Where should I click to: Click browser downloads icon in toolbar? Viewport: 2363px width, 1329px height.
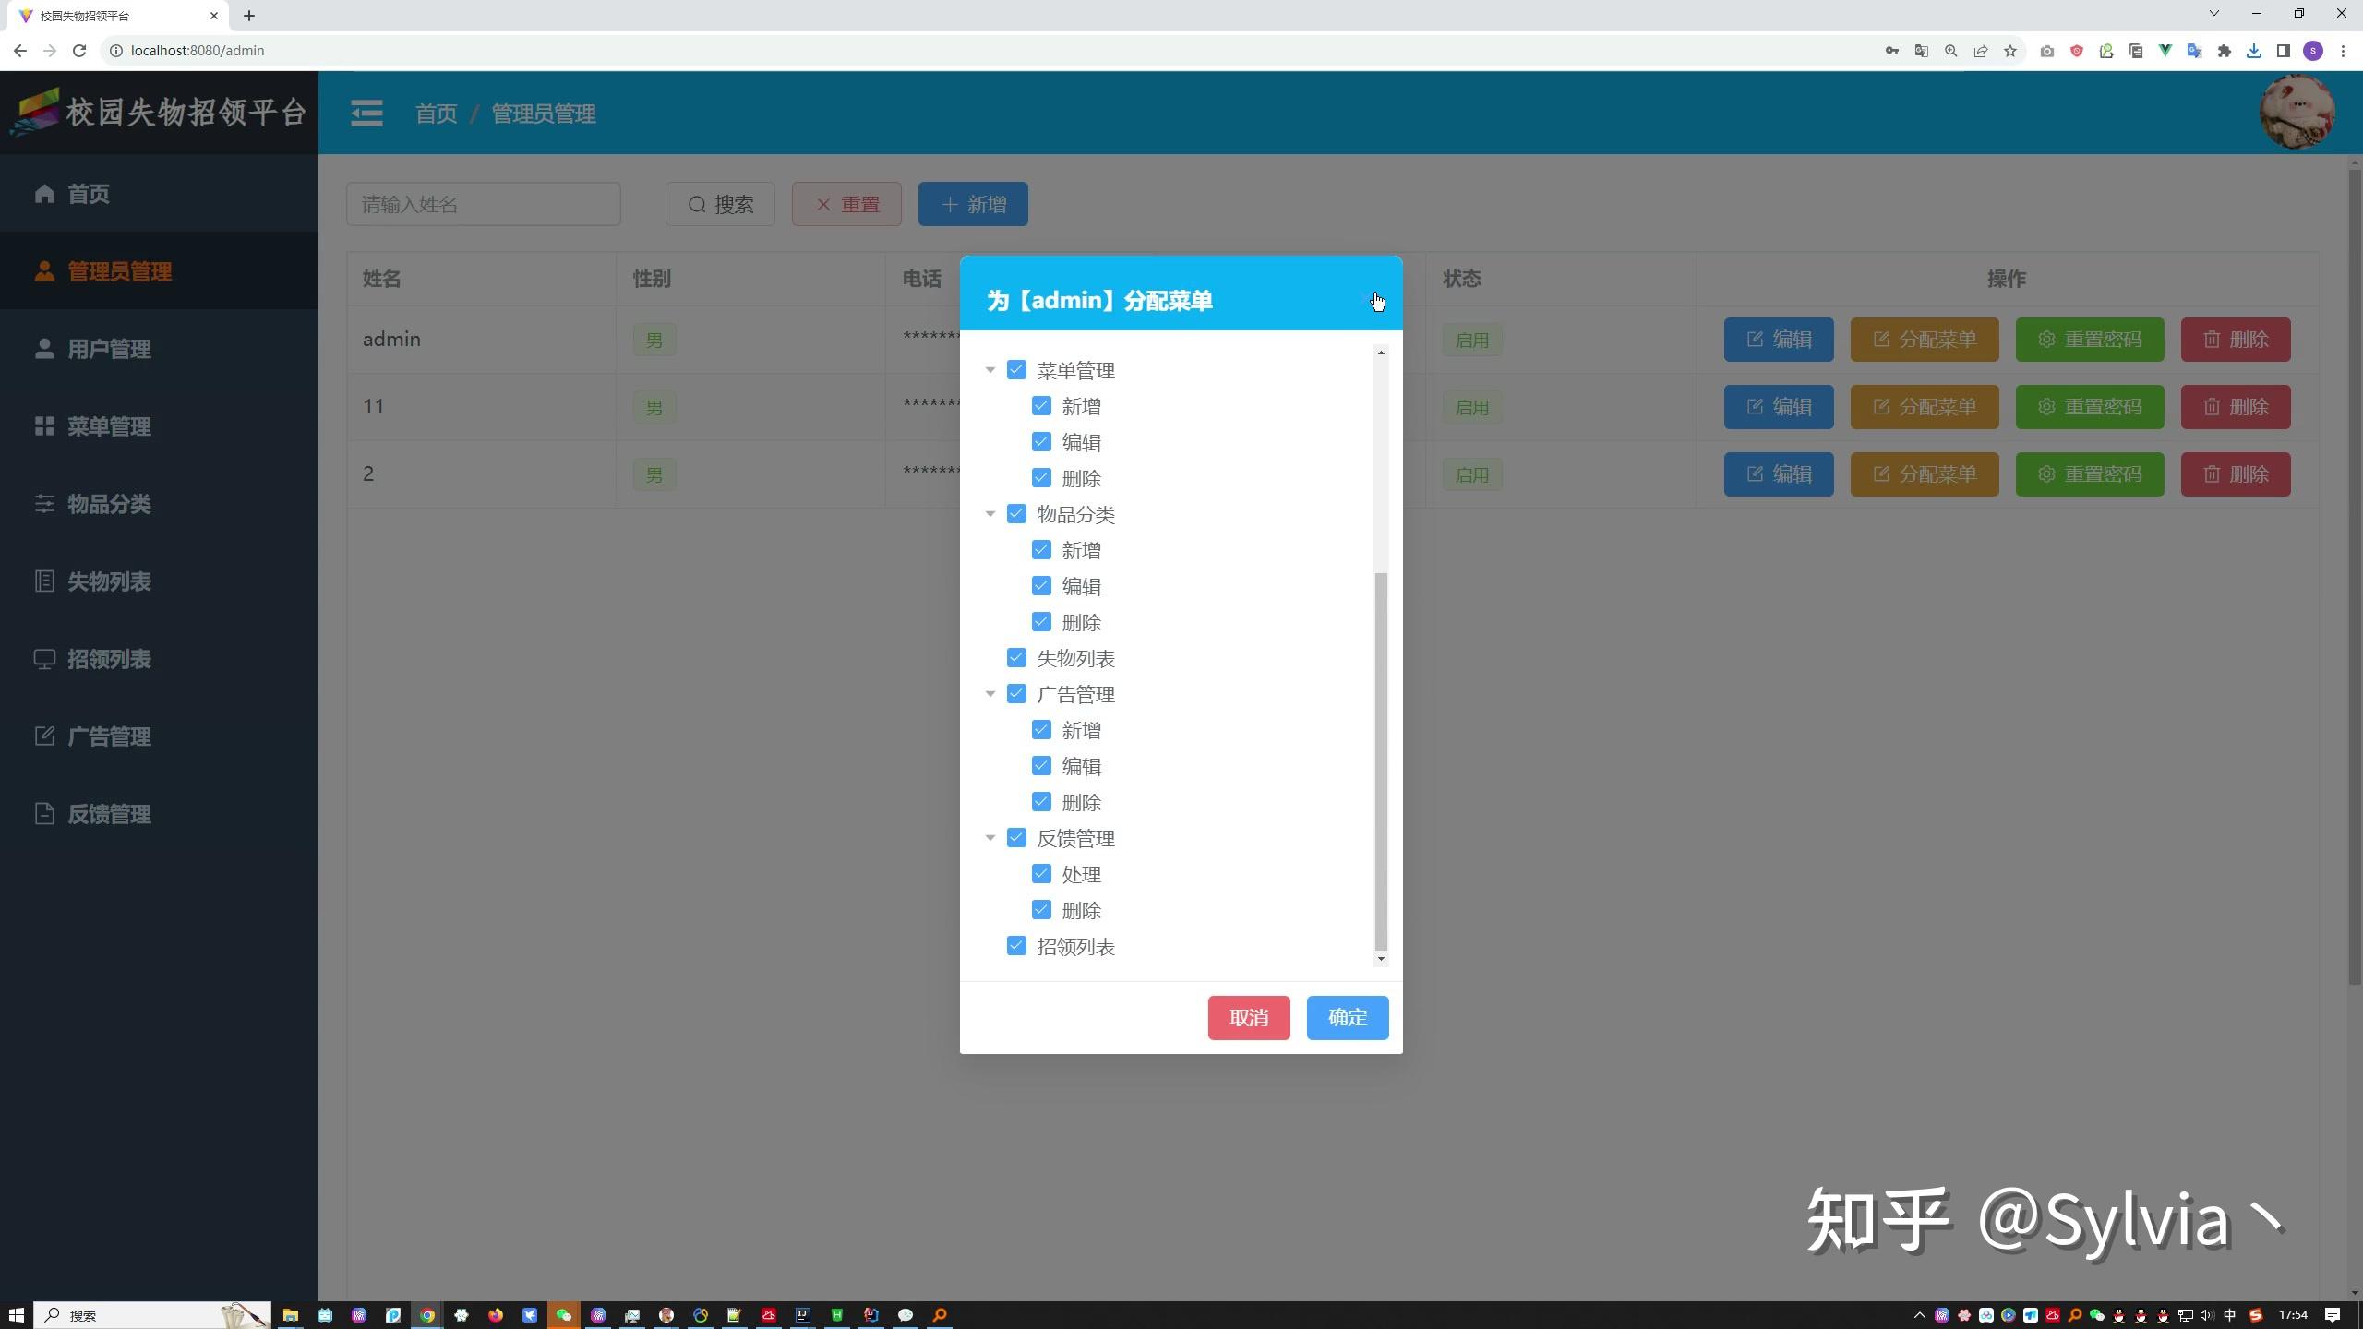pyautogui.click(x=2254, y=51)
